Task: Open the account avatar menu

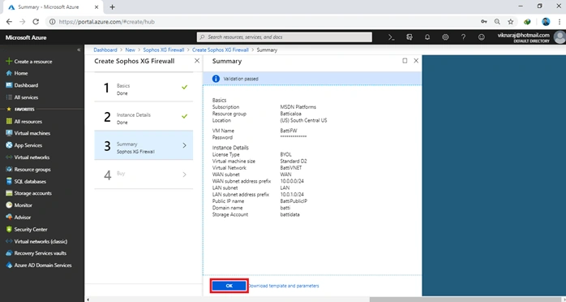Action: click(x=560, y=37)
